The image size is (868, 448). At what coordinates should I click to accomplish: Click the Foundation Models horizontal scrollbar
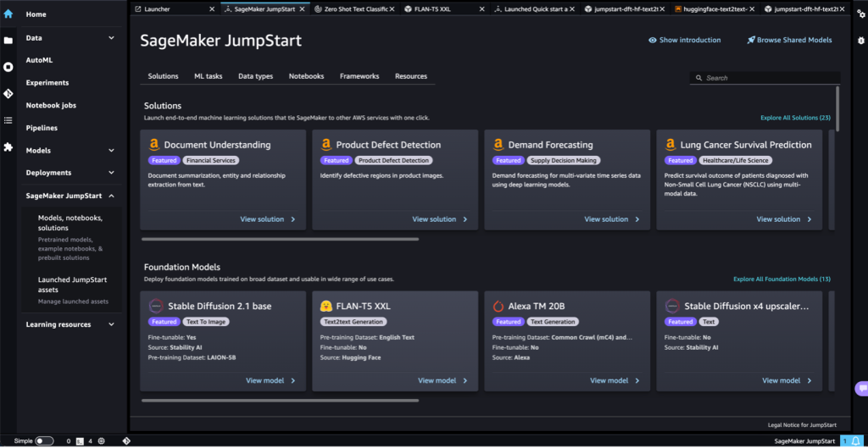[x=280, y=401]
